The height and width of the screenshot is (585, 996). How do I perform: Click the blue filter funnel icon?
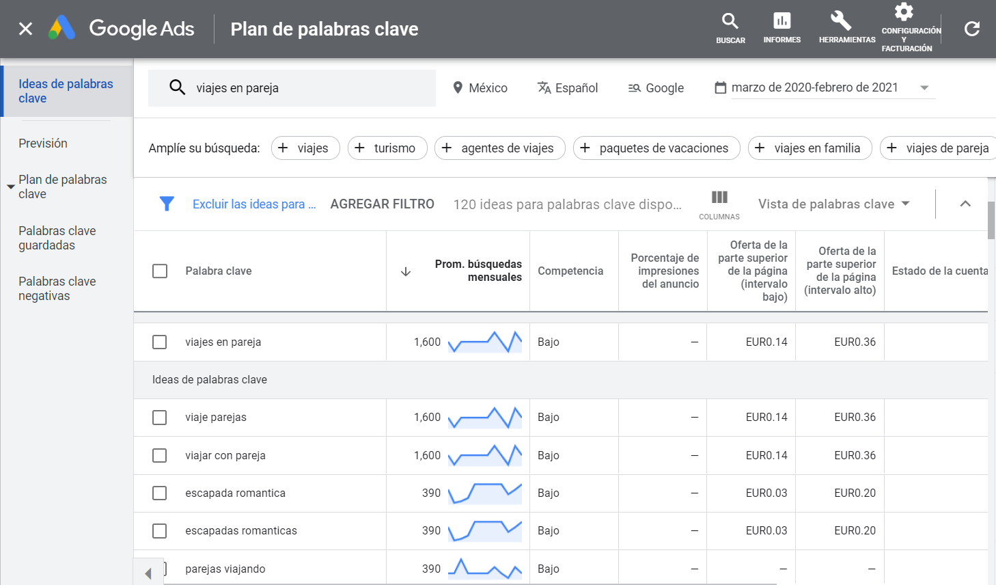click(x=167, y=203)
